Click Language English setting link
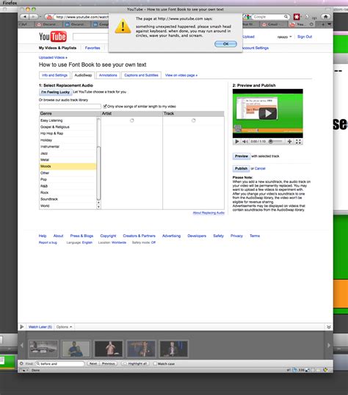Viewport: 348px width, 395px height. pyautogui.click(x=87, y=242)
